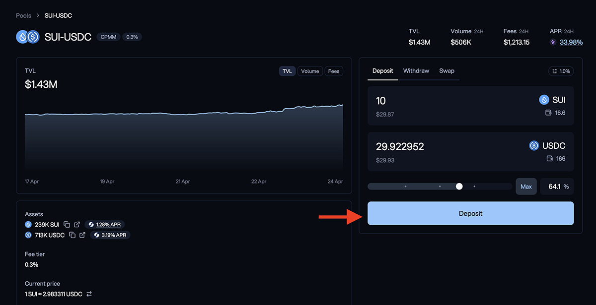This screenshot has height=305, width=596.
Task: Switch to the Deposit tab
Action: pyautogui.click(x=383, y=71)
